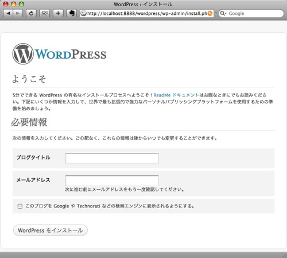Click the window resize grip corner

(284, 255)
